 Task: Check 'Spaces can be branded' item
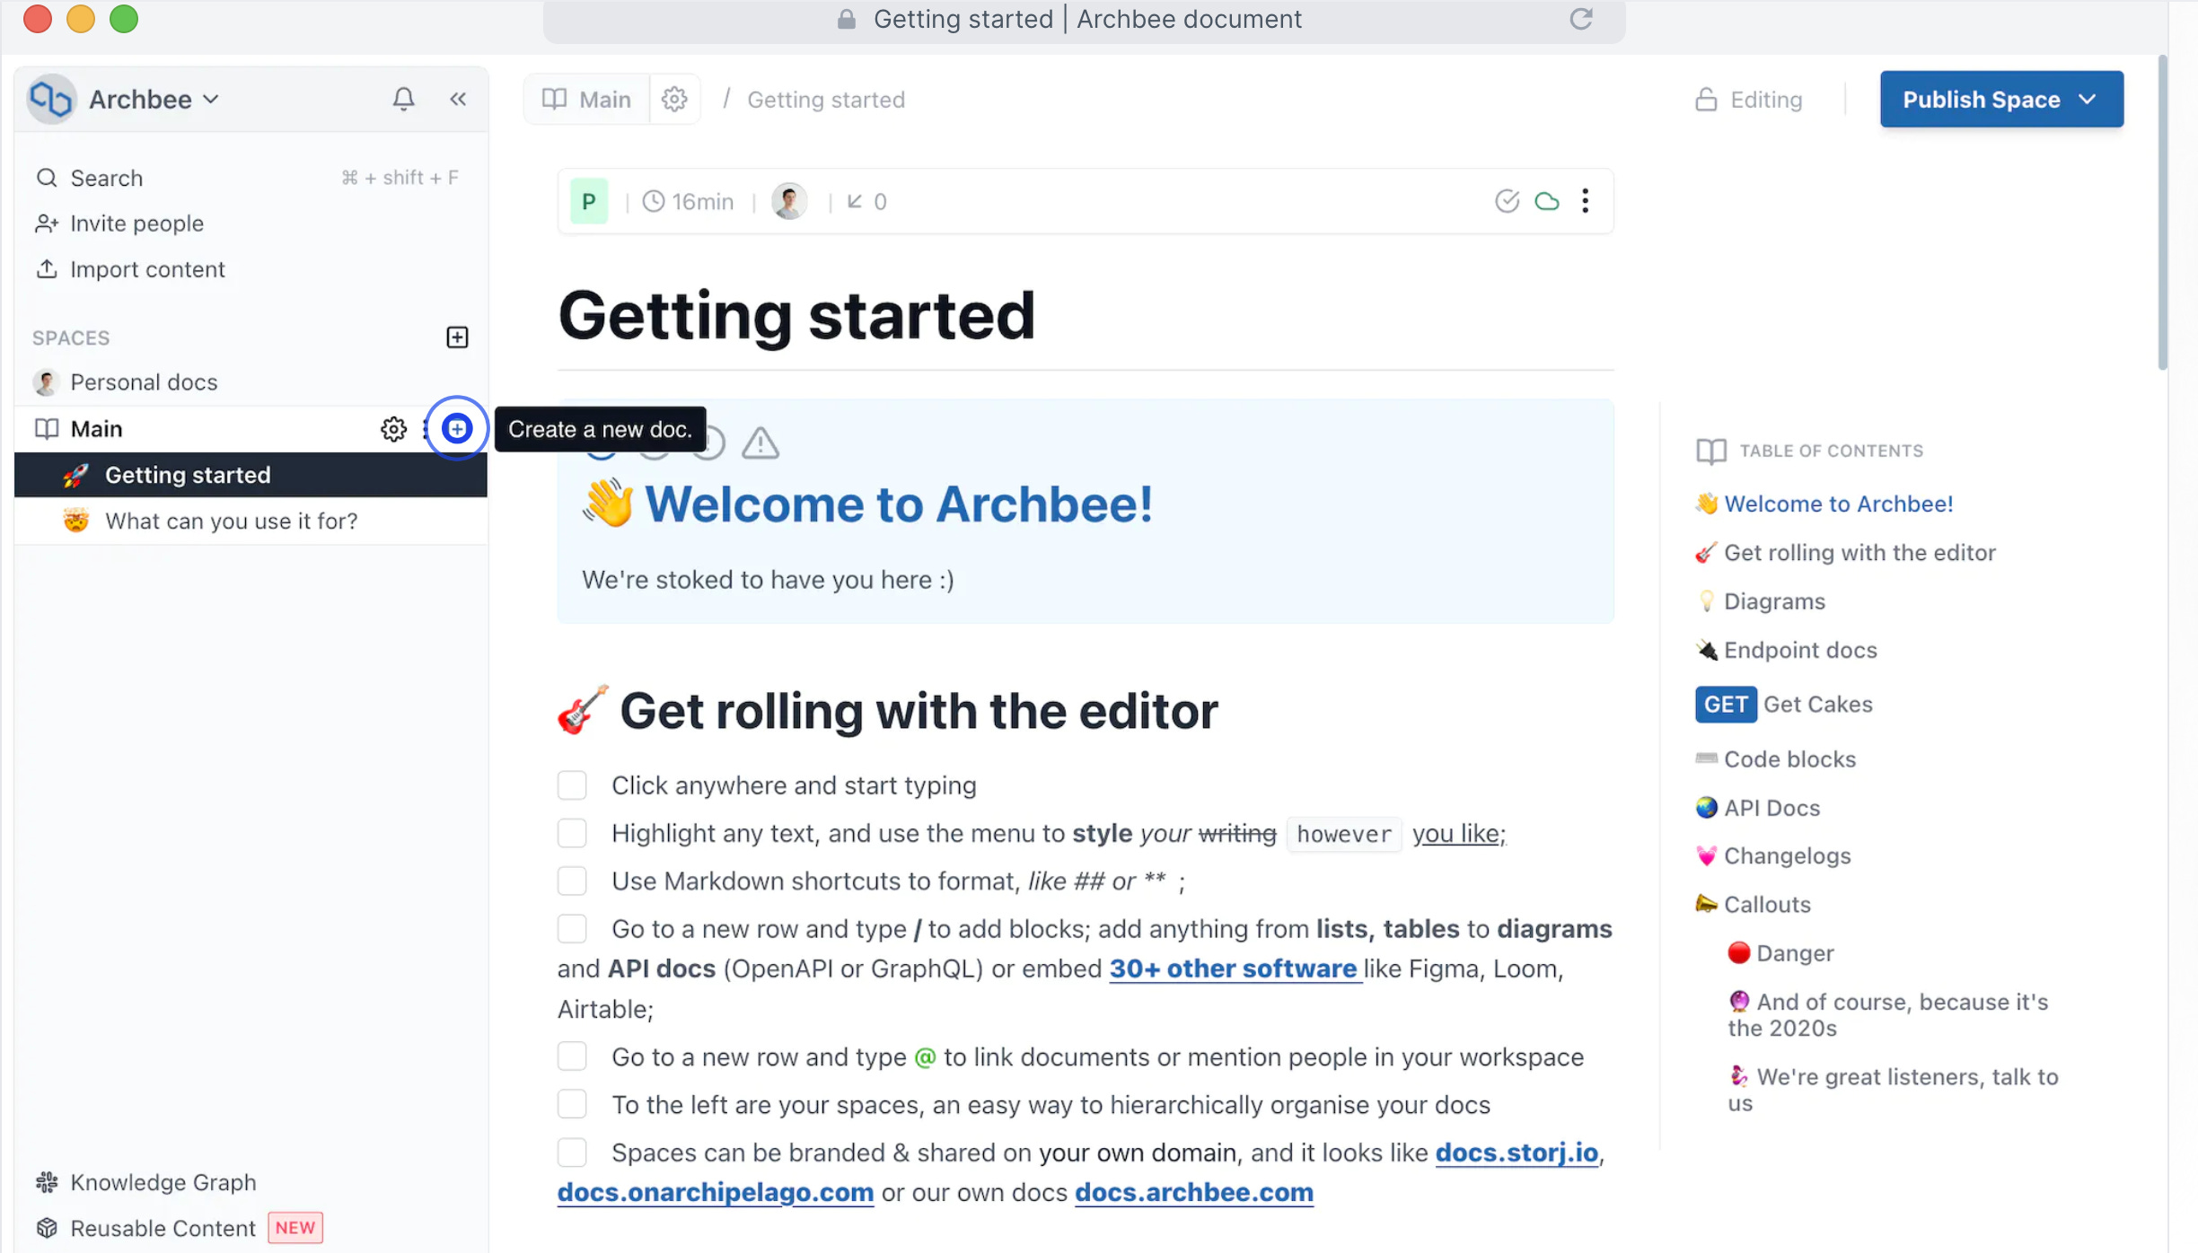572,1152
